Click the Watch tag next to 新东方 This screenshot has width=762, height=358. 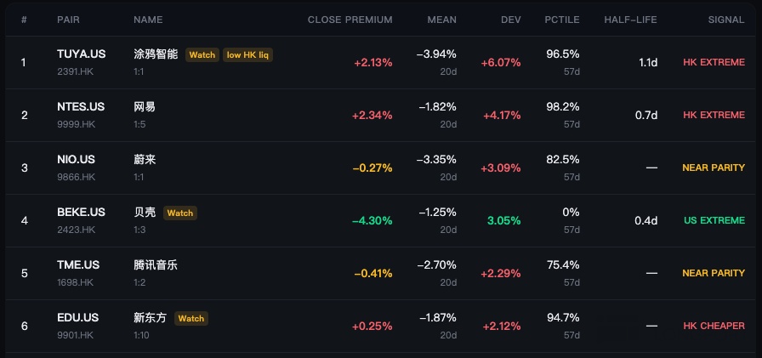(191, 319)
